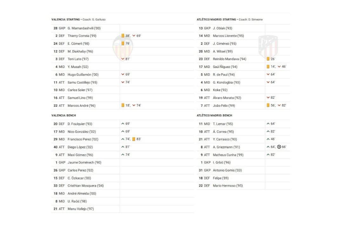Click Álvaro Morata's red sub-off arrow
339x226 pixels.
point(268,98)
